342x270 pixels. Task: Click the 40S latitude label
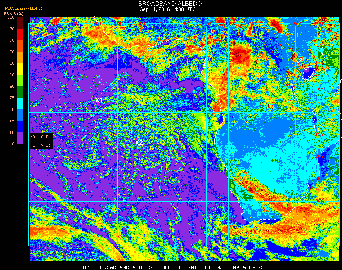tap(320, 246)
